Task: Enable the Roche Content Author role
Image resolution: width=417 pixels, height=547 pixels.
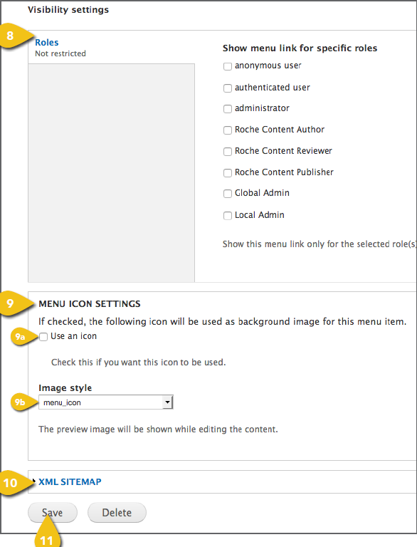Action: tap(227, 130)
